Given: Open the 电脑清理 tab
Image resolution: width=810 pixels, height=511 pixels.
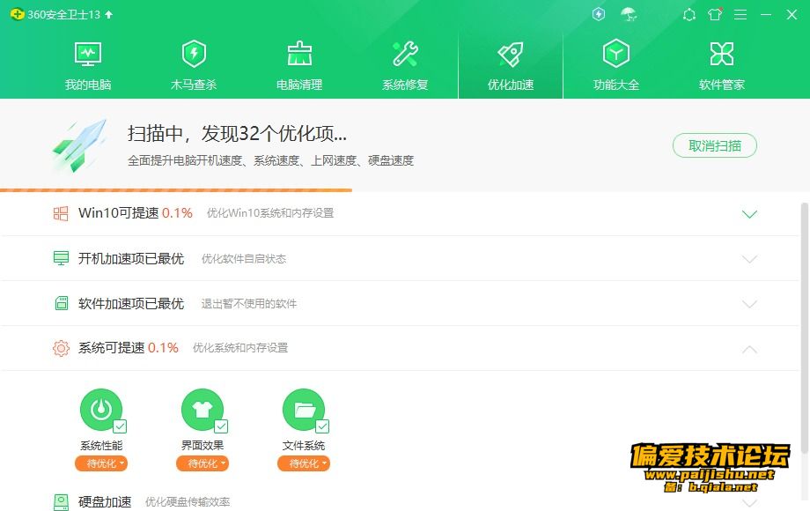Looking at the screenshot, I should coord(299,65).
